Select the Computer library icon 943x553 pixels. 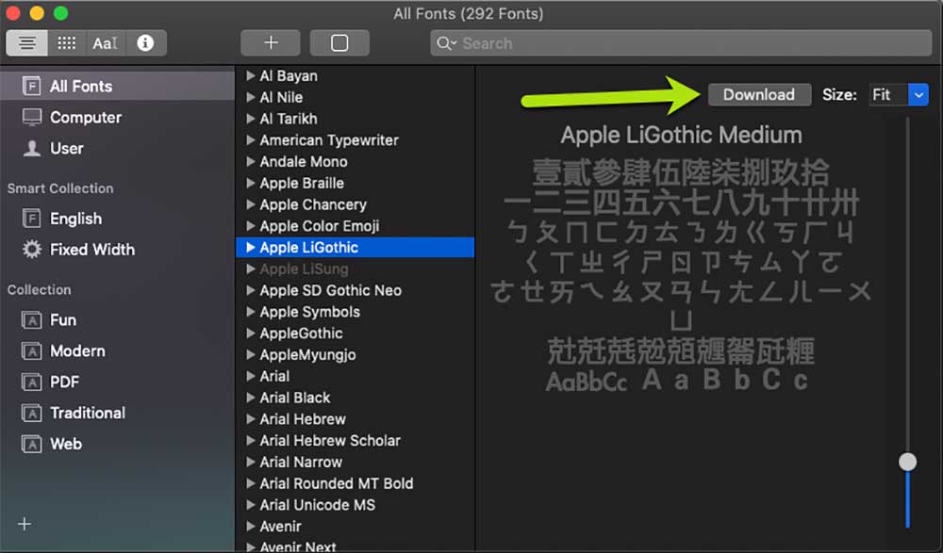pyautogui.click(x=31, y=117)
